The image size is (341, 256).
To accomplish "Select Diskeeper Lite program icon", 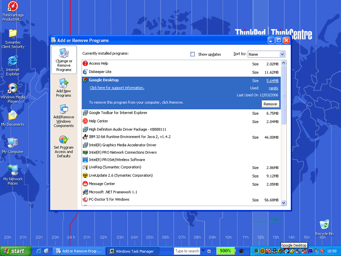I will [85, 72].
